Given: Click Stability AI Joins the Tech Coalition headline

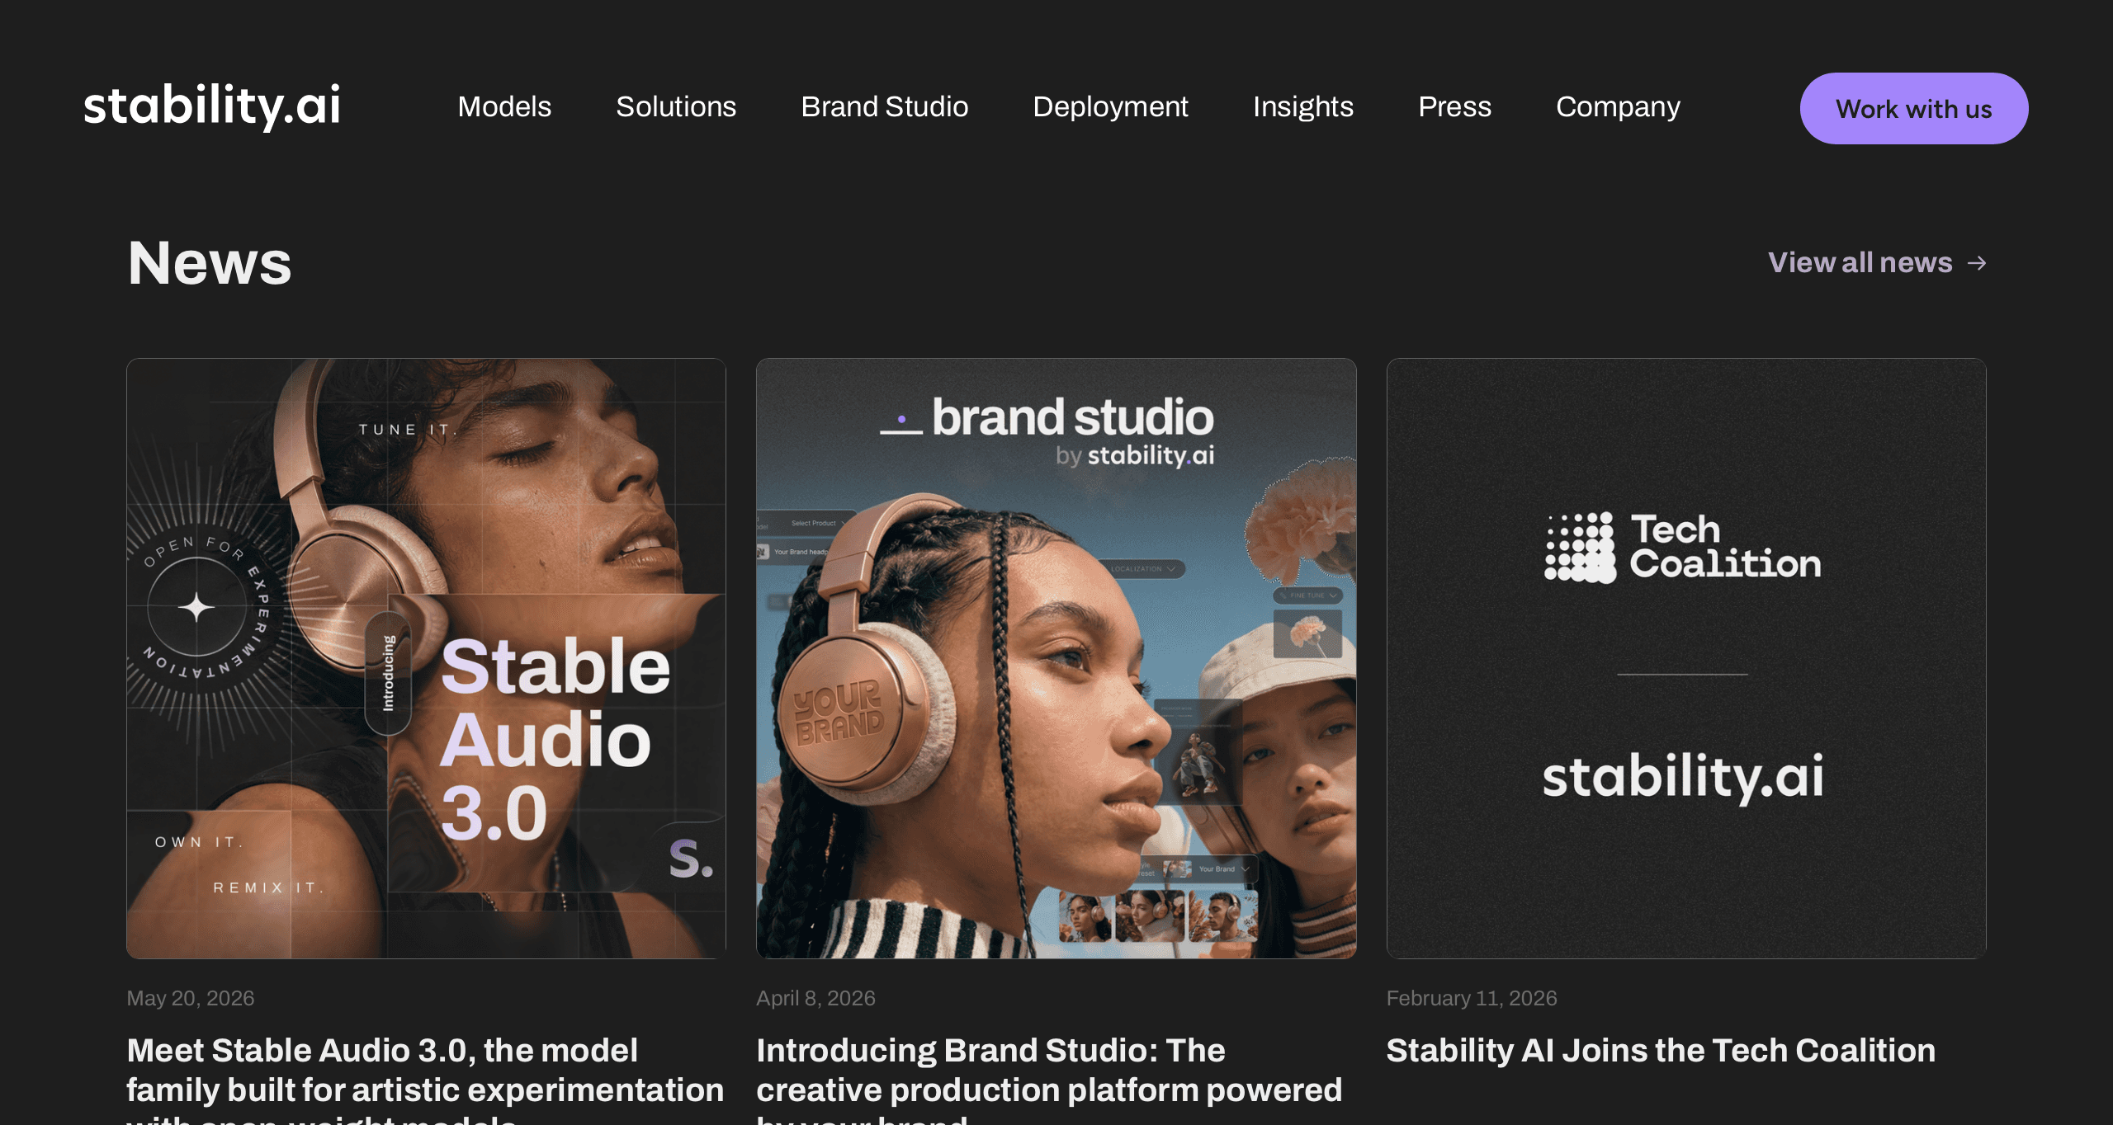Looking at the screenshot, I should click(1661, 1050).
